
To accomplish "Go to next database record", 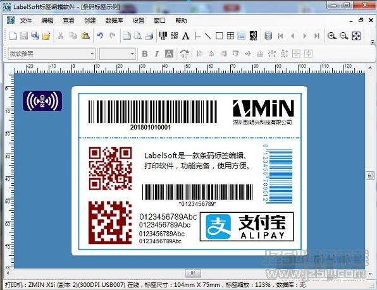I will pyautogui.click(x=305, y=36).
